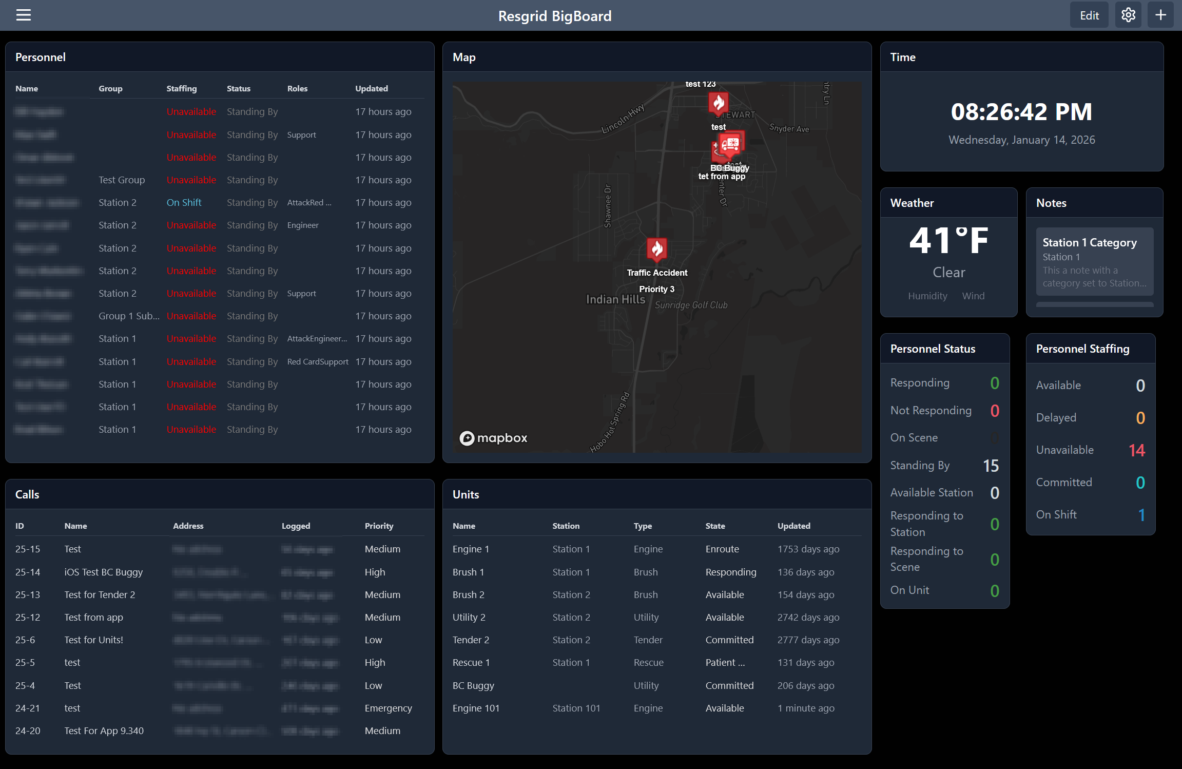Viewport: 1182px width, 769px height.
Task: Select the Engine 101 unit row
Action: pos(476,708)
